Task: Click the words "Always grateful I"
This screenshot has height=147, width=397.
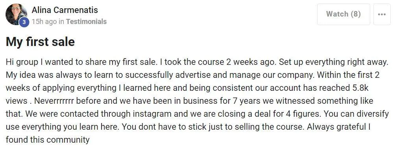Action: point(339,127)
